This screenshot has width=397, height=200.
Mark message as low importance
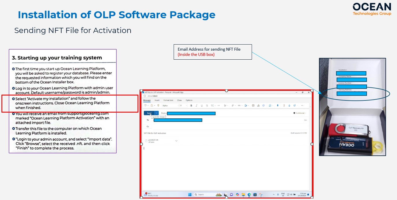point(289,106)
